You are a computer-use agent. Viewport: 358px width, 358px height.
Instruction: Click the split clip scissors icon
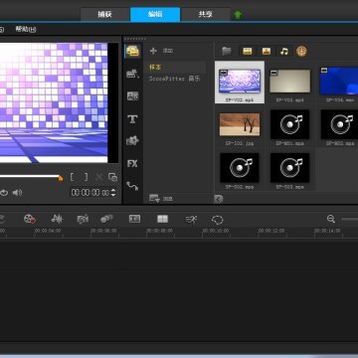tap(98, 177)
